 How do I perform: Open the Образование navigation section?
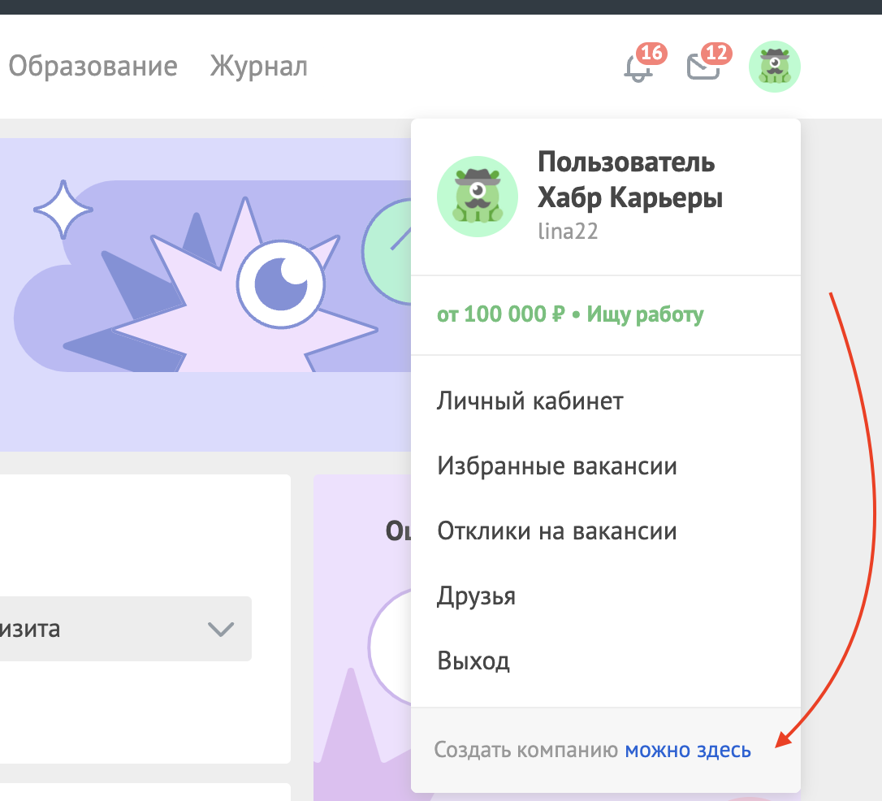[x=93, y=66]
